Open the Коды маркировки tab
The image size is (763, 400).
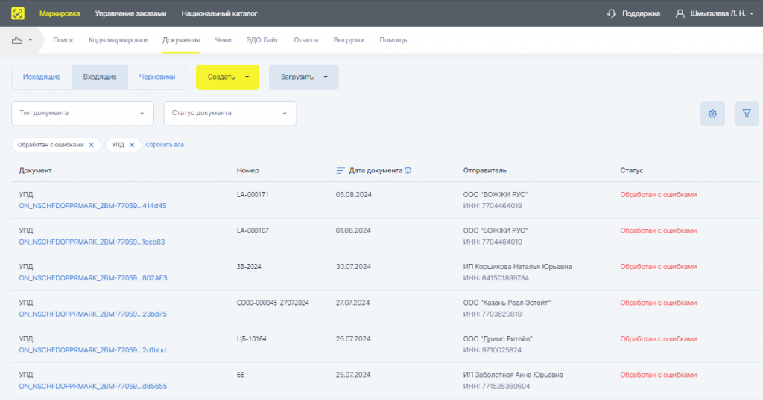point(118,40)
